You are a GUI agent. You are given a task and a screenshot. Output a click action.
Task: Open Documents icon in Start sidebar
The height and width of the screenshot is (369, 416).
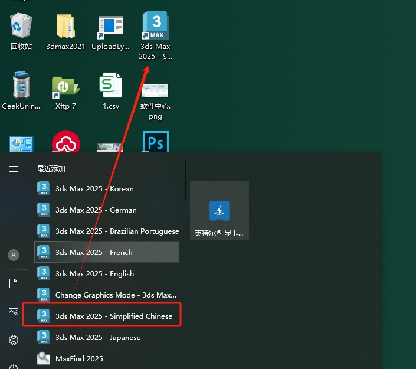coord(13,283)
